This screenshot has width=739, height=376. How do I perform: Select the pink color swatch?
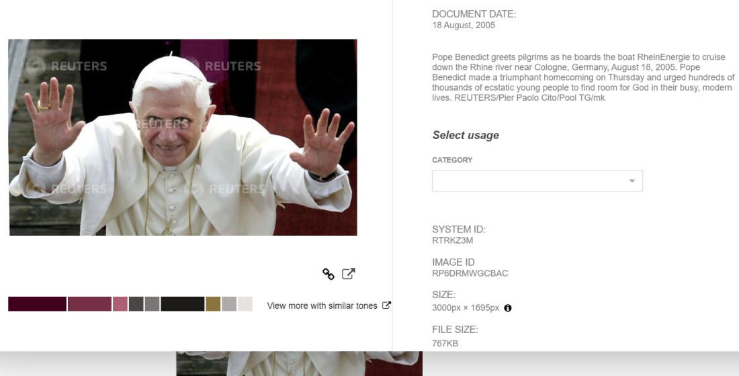(x=120, y=304)
